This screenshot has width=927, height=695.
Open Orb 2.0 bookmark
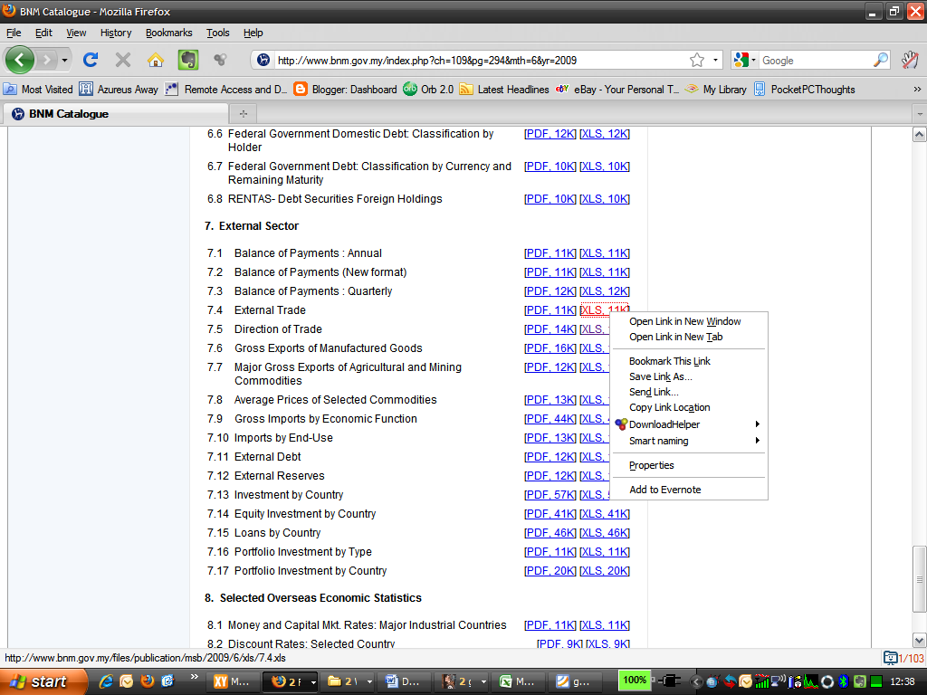click(428, 90)
